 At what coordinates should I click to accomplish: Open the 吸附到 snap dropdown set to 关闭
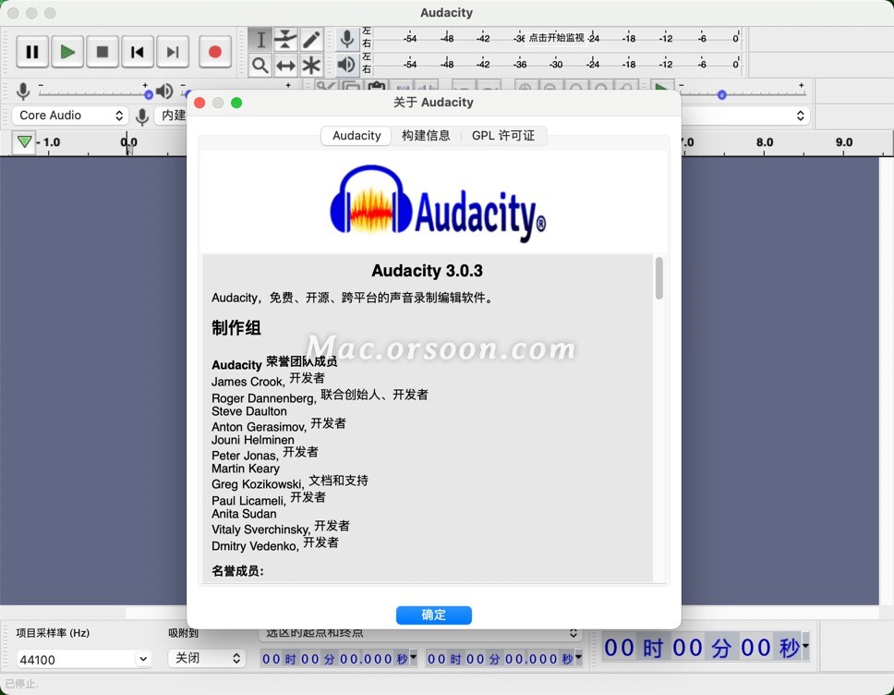[x=205, y=658]
